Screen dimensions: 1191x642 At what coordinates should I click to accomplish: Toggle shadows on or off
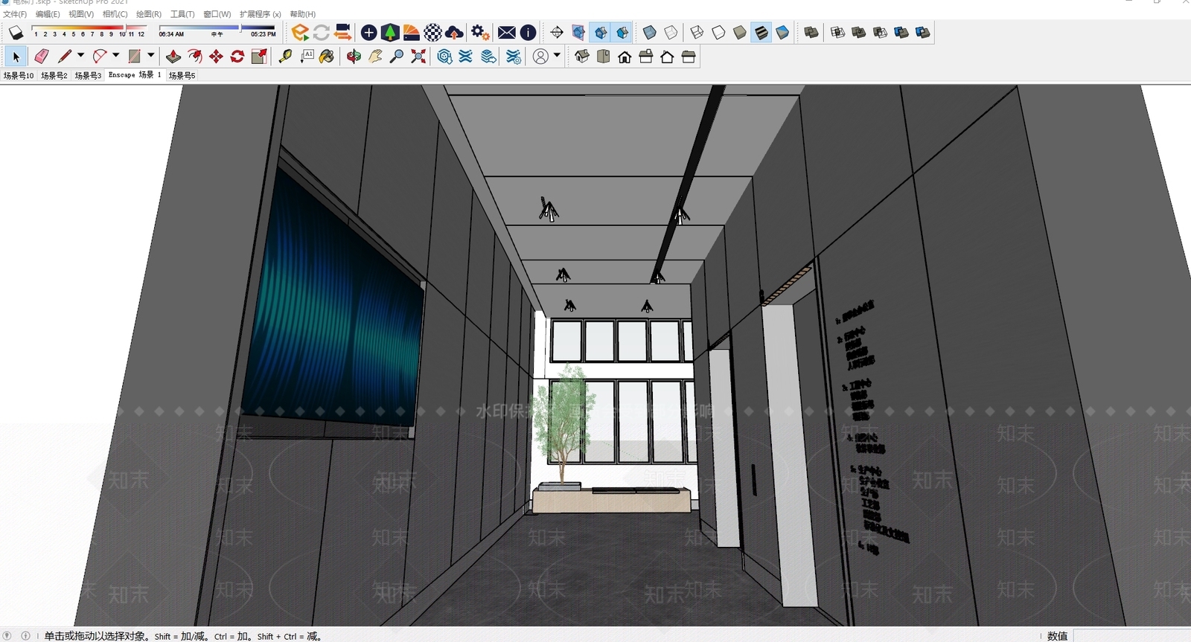(16, 32)
